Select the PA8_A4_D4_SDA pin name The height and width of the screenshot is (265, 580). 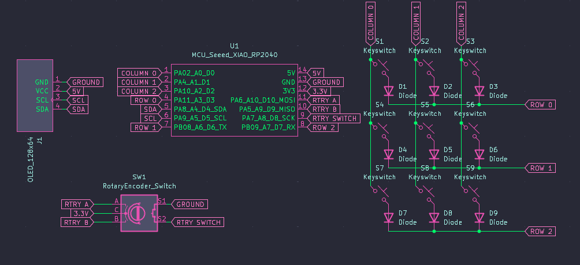[x=200, y=109]
